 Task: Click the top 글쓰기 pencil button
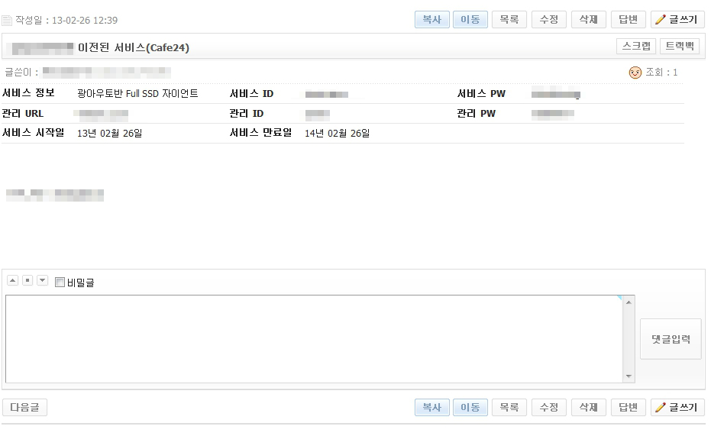(x=677, y=20)
